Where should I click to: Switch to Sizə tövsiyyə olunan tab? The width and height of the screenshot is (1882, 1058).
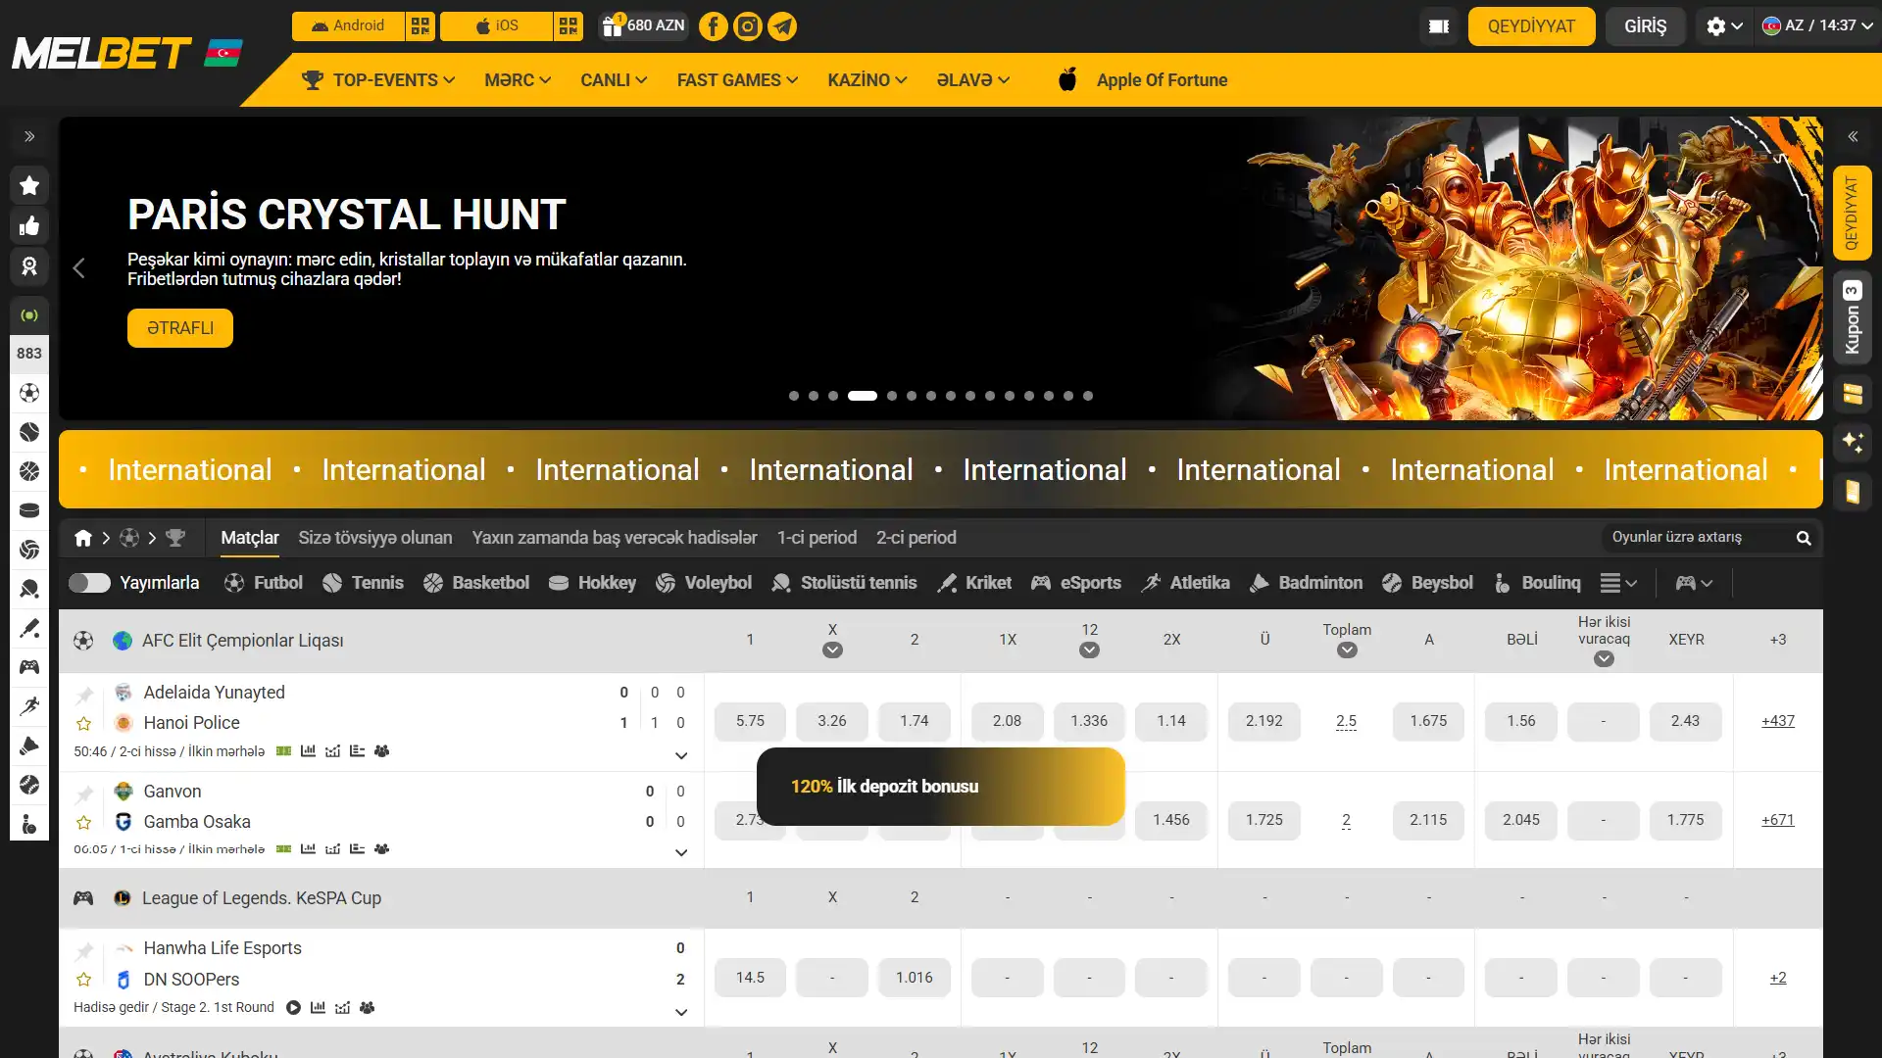tap(375, 538)
